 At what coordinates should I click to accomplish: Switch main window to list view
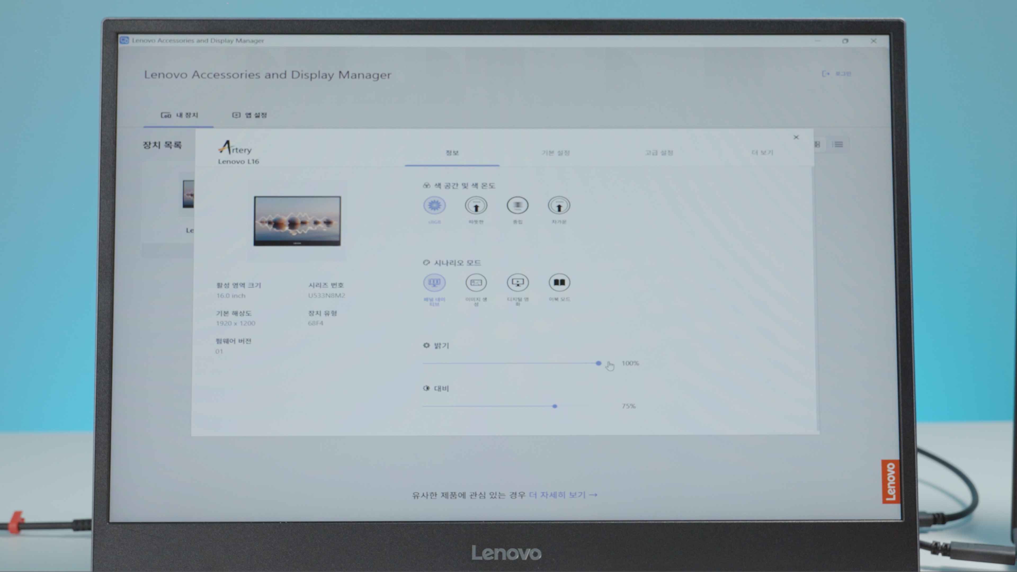click(838, 145)
